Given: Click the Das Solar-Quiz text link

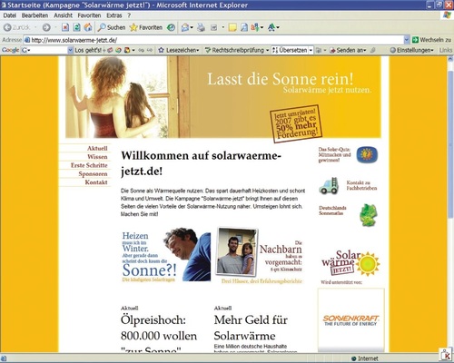Looking at the screenshot, I should 334,154.
